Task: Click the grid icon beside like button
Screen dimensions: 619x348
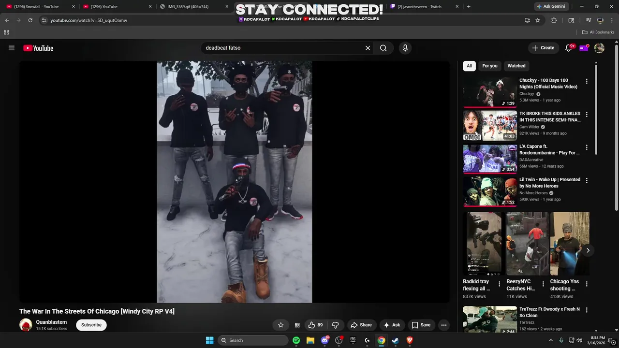Action: click(x=297, y=325)
